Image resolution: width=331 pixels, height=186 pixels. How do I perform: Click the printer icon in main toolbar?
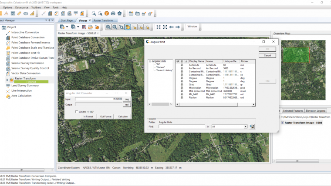113,13
